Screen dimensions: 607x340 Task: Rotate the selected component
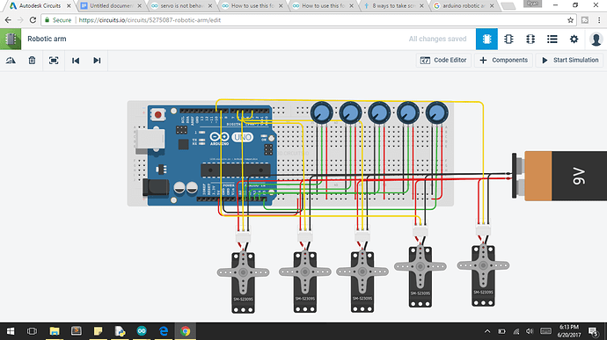point(11,61)
